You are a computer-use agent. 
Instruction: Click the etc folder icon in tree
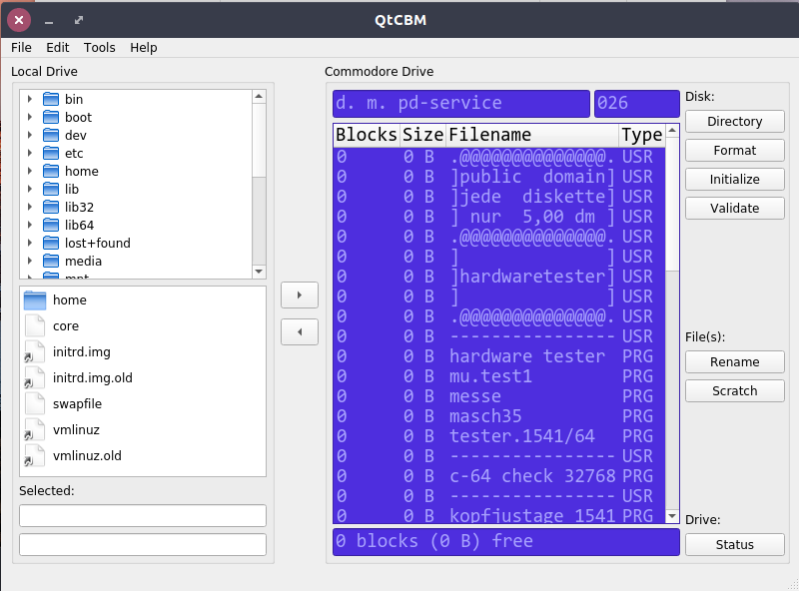click(x=51, y=154)
